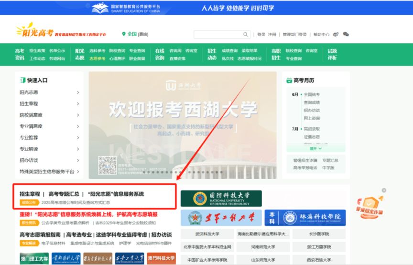Viewport: 413px width, 265px height.
Task: Open 高考志愿填报指南 headline link
Action: [40, 234]
